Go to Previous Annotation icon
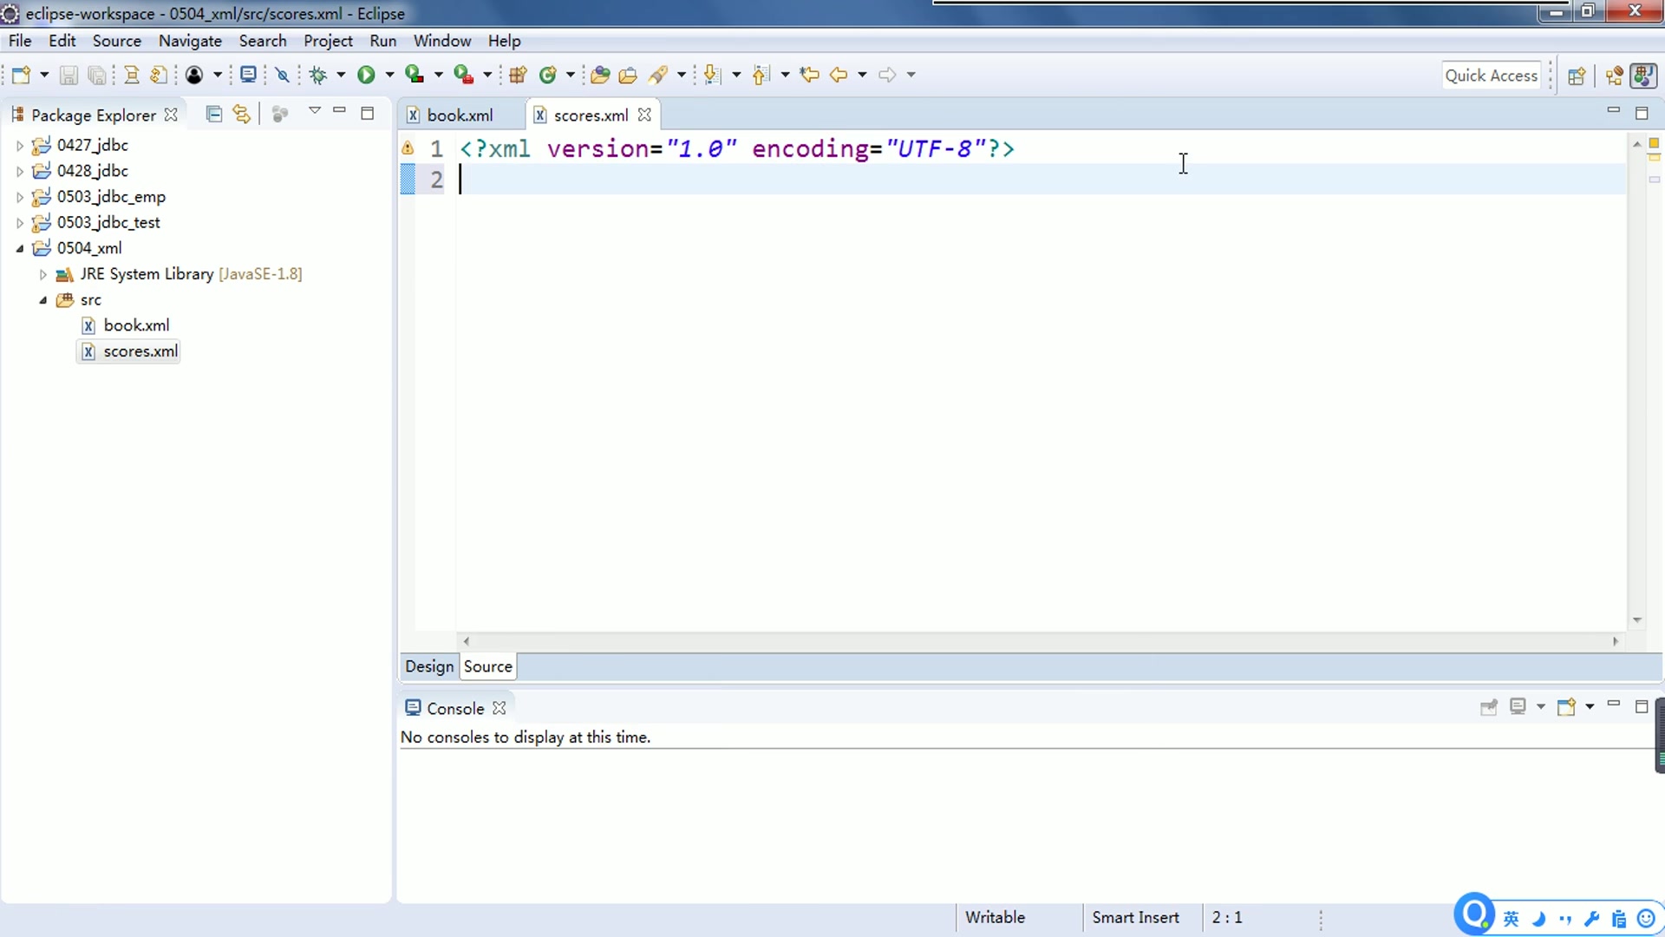This screenshot has width=1665, height=937. point(761,75)
